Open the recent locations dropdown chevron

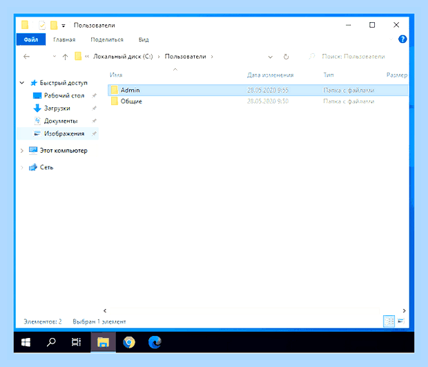pos(55,56)
